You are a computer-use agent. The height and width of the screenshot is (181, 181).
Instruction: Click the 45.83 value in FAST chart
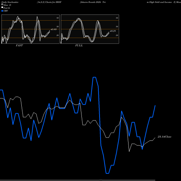point(54,29)
